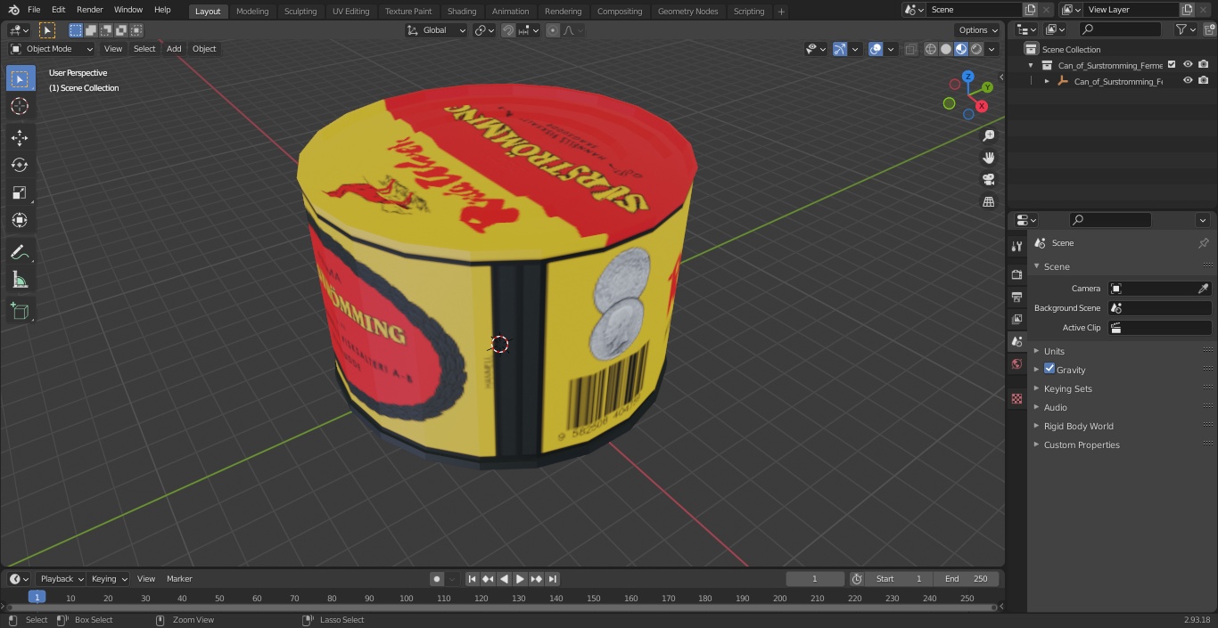Toggle the Gravity checkbox
Screen dimensions: 1218x628
point(1049,369)
